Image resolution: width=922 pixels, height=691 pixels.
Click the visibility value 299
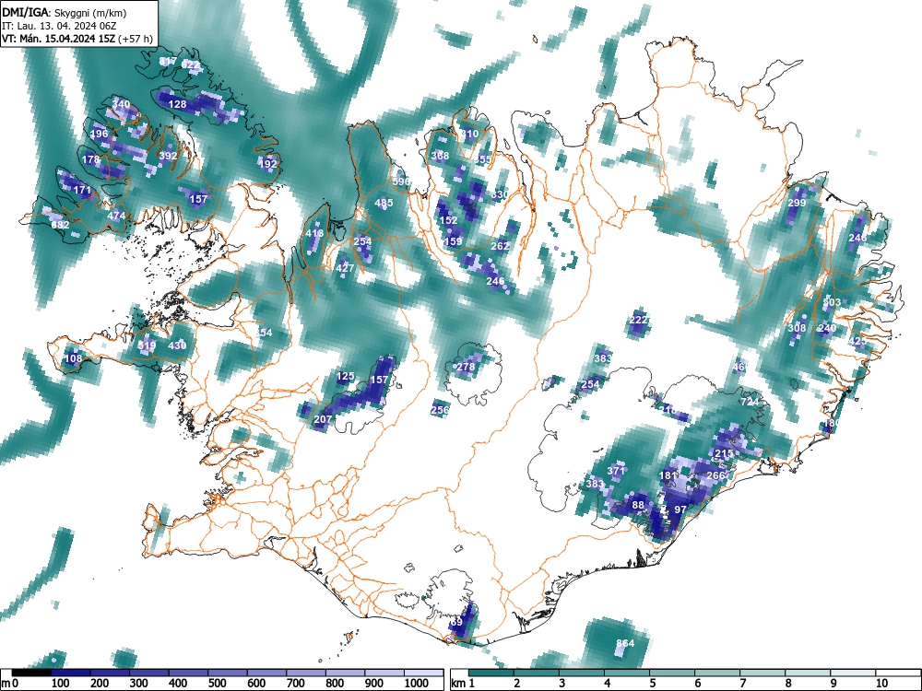[797, 203]
